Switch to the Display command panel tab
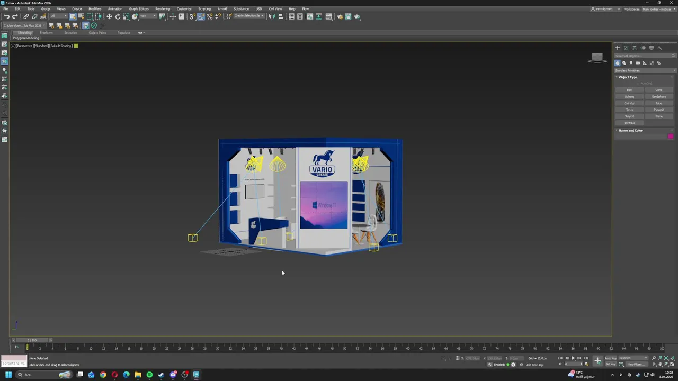The height and width of the screenshot is (381, 678). point(652,48)
